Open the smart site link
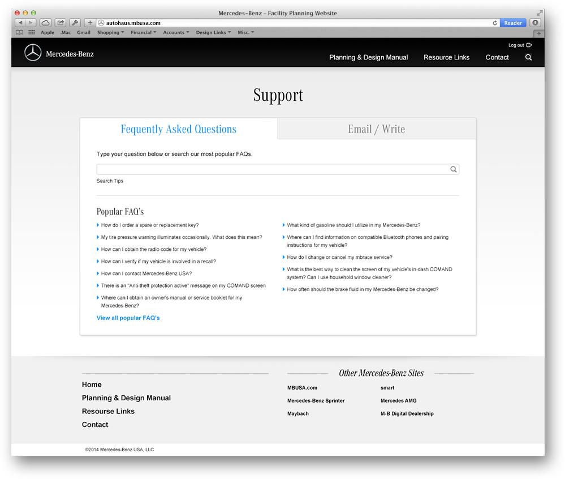565x479 pixels. pos(387,388)
